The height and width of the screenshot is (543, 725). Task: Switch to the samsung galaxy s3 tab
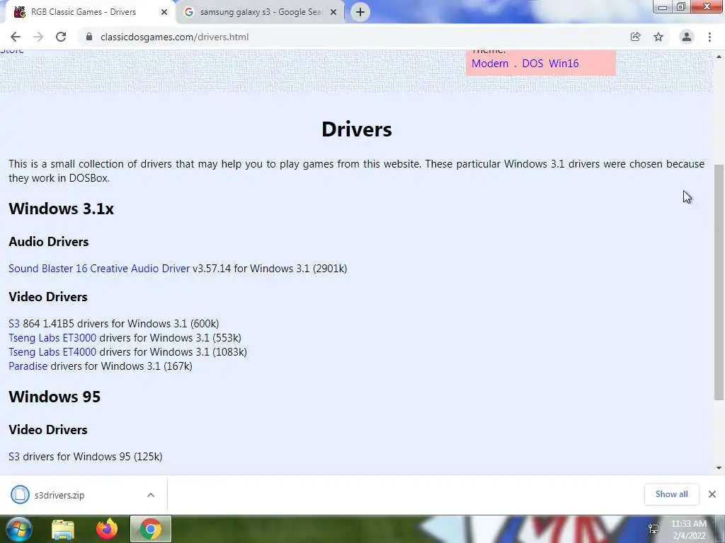point(261,12)
